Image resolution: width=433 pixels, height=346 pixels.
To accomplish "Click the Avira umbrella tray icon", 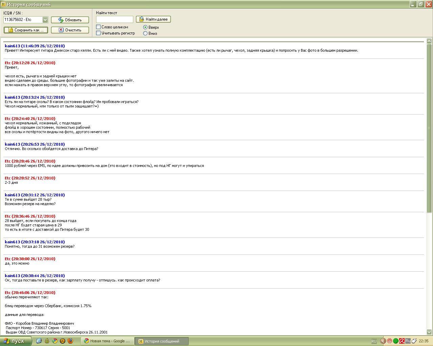I will (402, 341).
